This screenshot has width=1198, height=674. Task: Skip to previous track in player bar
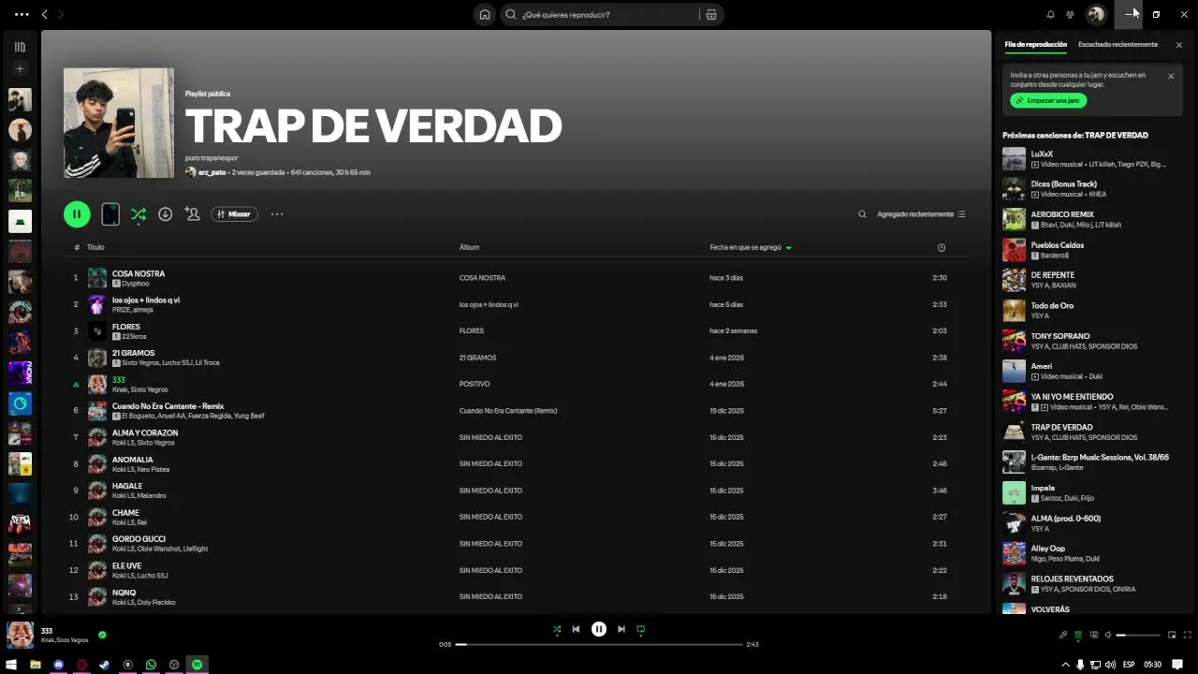click(x=576, y=630)
